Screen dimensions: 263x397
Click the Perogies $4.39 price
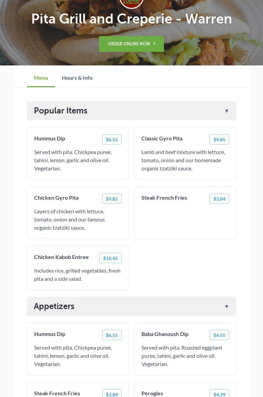click(219, 394)
